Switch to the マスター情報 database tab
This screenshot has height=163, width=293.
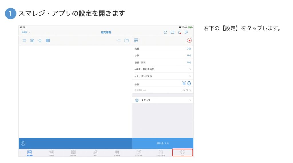[x=160, y=153]
